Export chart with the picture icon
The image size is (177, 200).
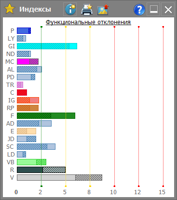103,10
